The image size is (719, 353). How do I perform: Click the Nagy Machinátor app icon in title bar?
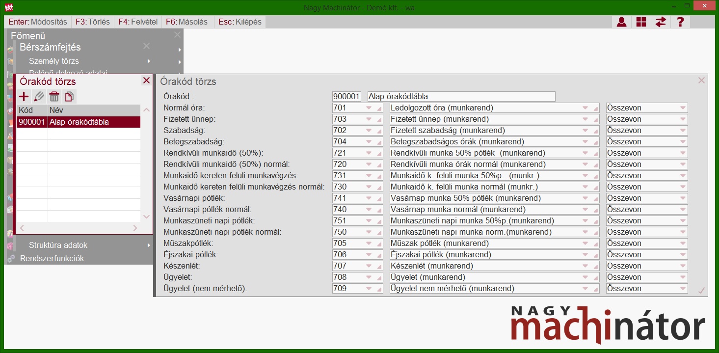click(8, 7)
